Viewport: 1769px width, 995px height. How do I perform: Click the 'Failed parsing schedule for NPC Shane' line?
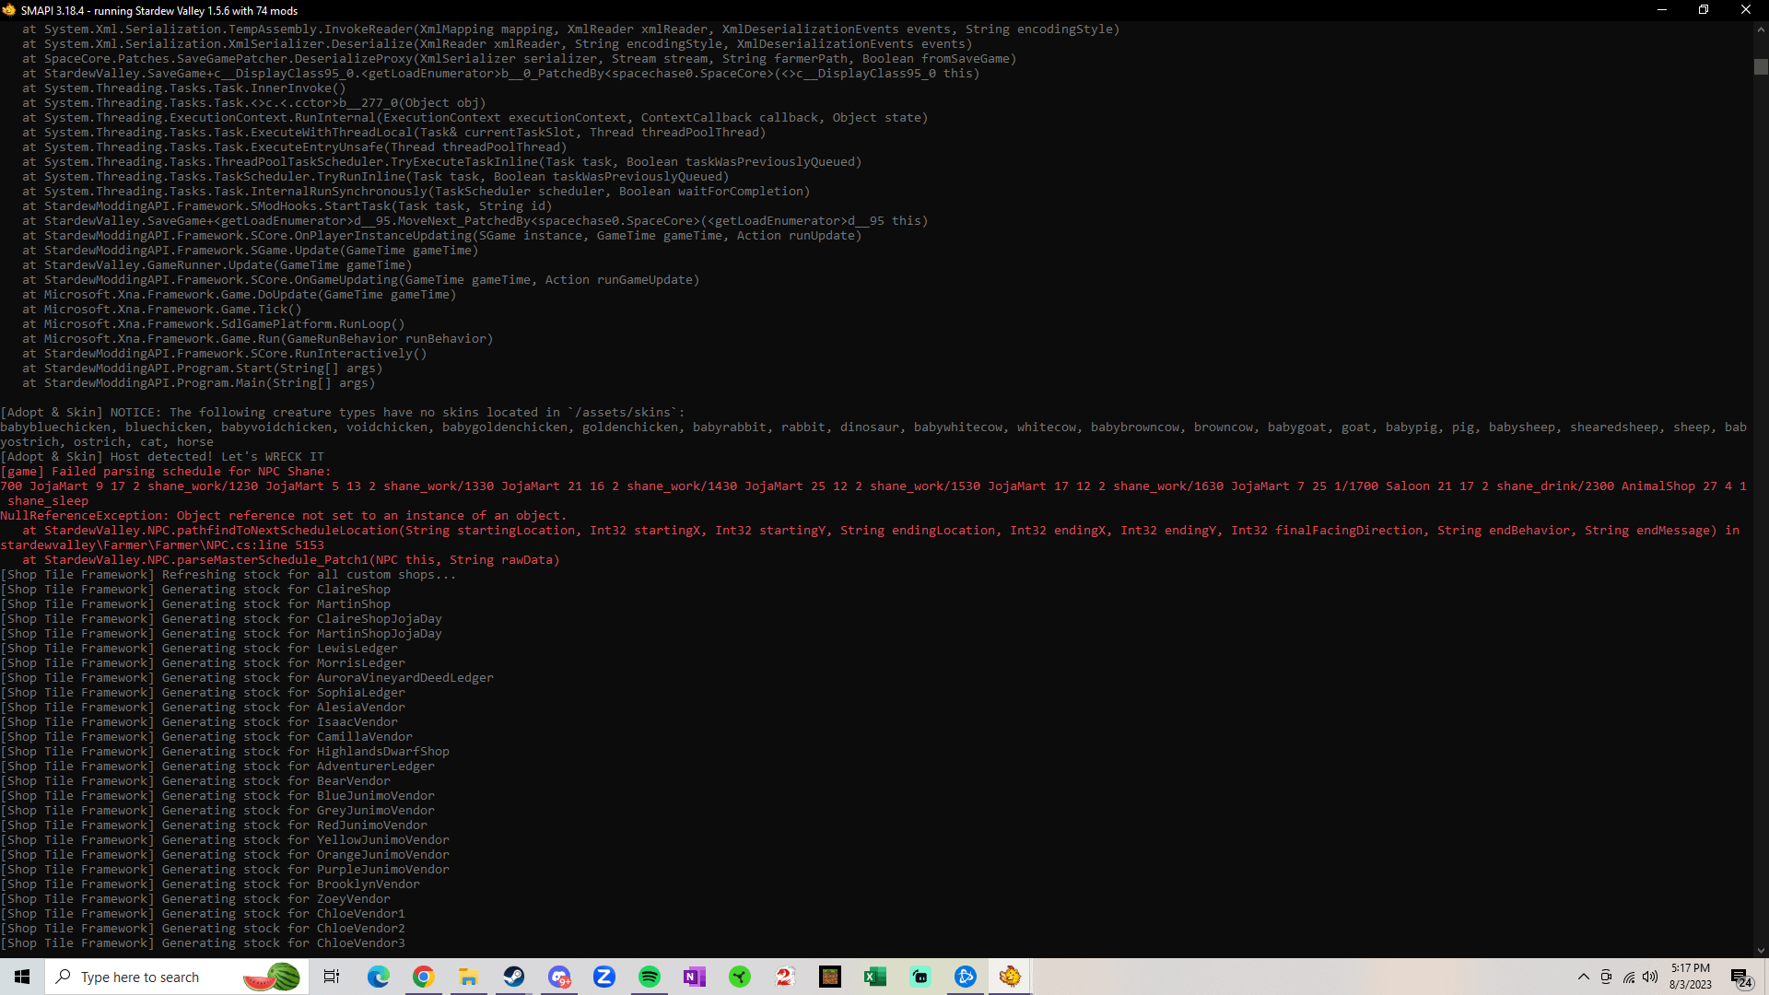[166, 472]
